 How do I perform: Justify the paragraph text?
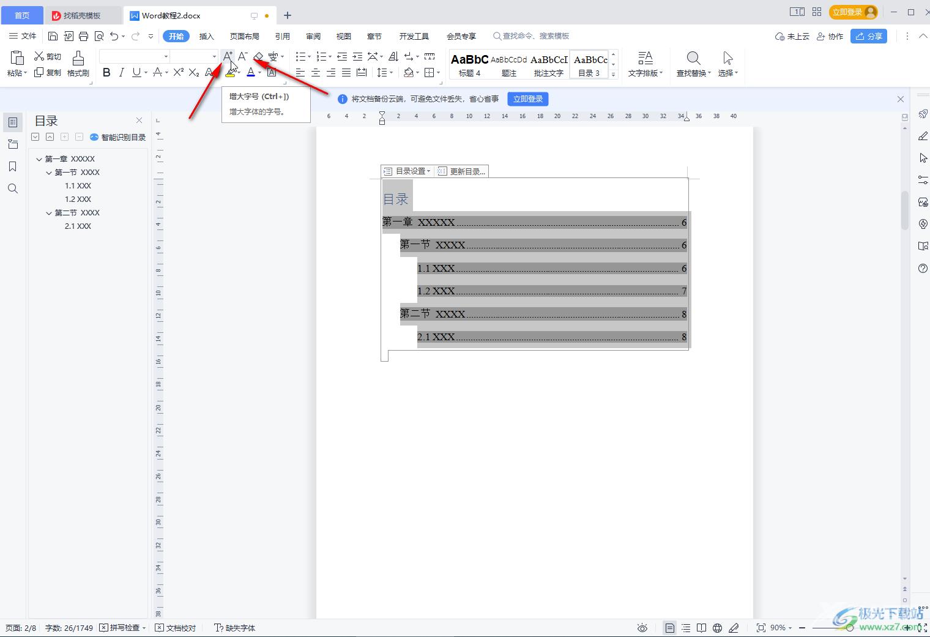(346, 72)
